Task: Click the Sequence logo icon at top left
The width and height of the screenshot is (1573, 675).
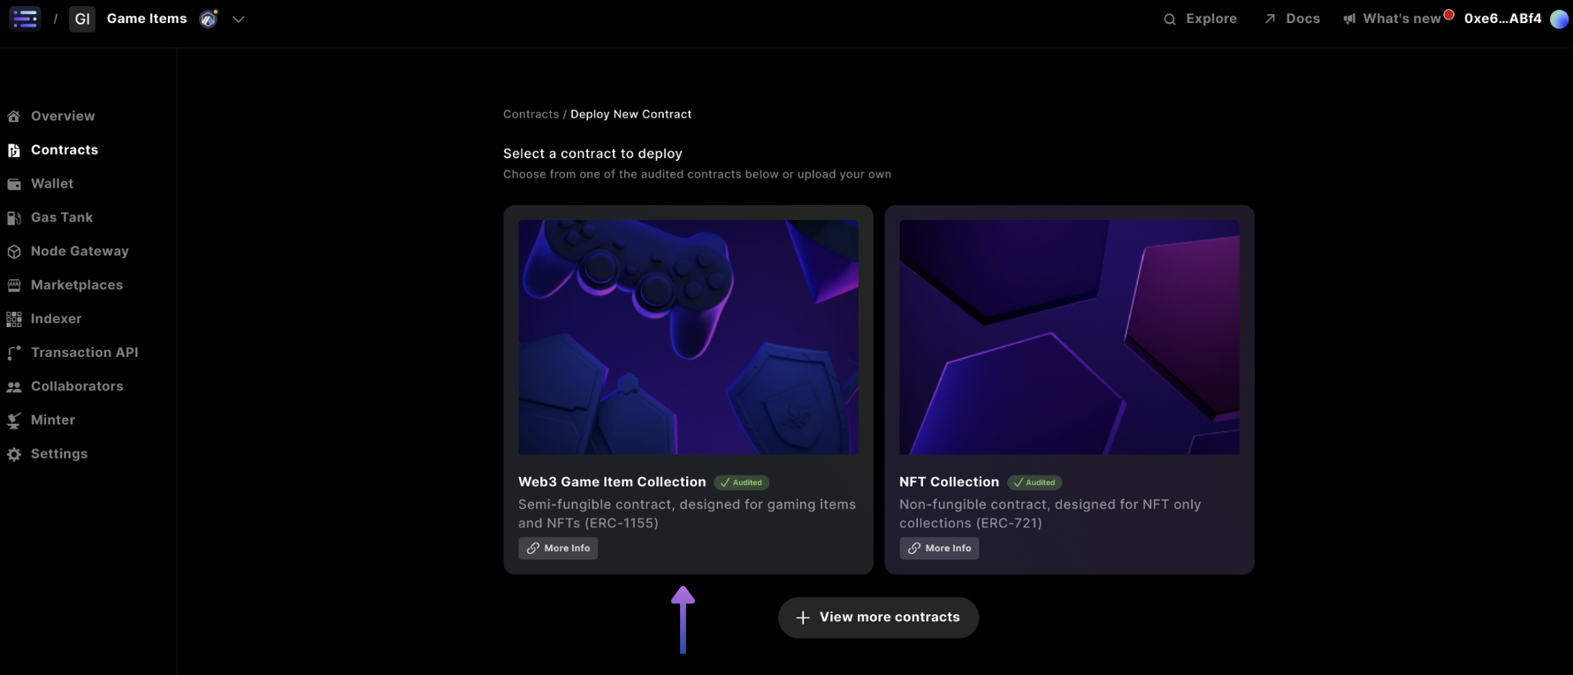Action: [x=25, y=19]
